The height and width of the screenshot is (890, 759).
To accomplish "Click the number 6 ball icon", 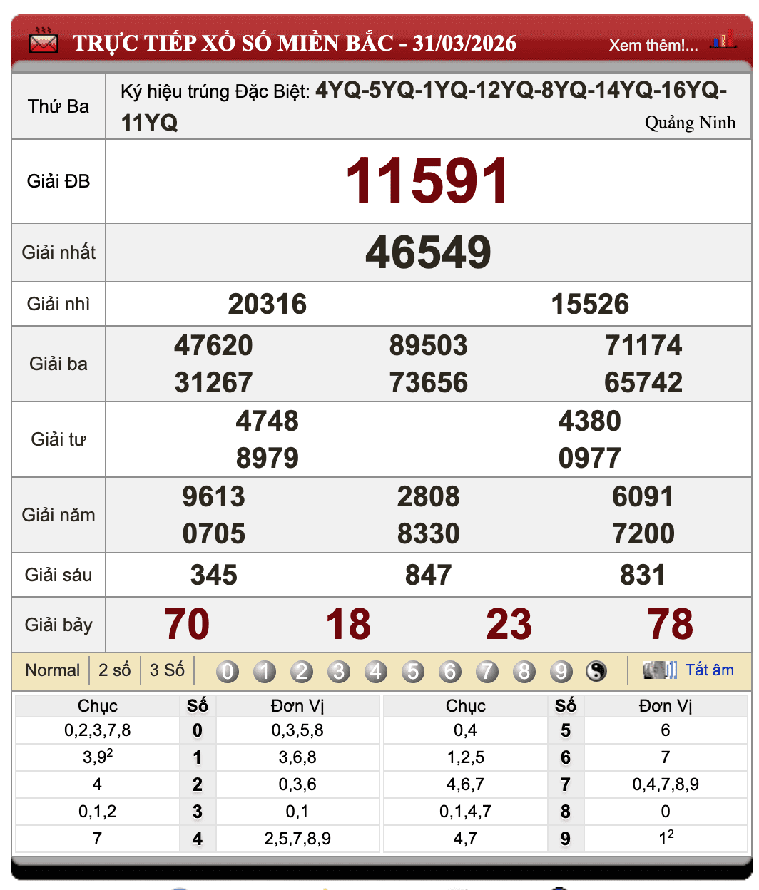I will click(x=449, y=670).
